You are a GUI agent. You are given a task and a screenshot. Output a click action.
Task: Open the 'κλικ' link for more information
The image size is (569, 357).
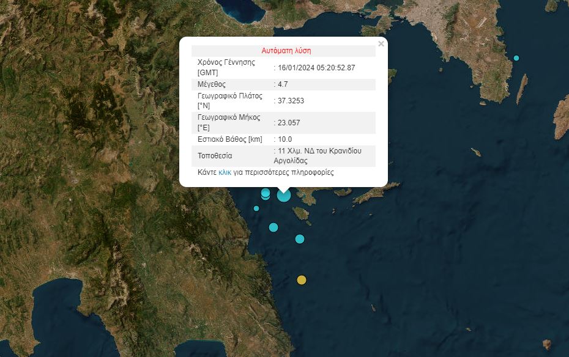[x=225, y=173]
